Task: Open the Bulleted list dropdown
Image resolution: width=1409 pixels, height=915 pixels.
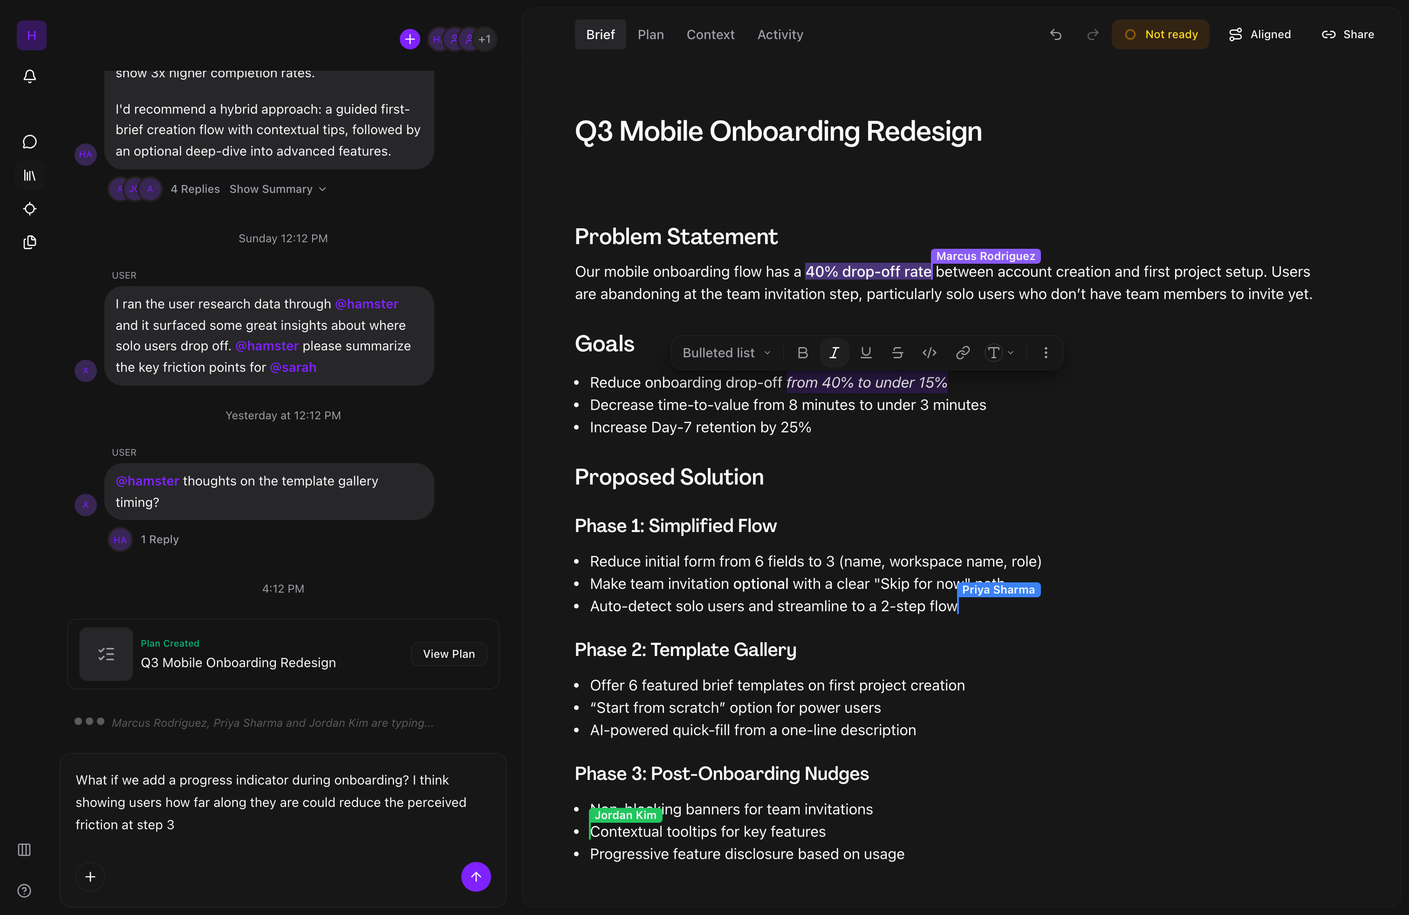Action: point(726,353)
